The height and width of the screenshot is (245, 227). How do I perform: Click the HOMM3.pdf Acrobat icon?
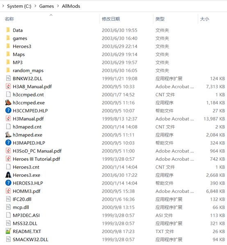point(8,191)
